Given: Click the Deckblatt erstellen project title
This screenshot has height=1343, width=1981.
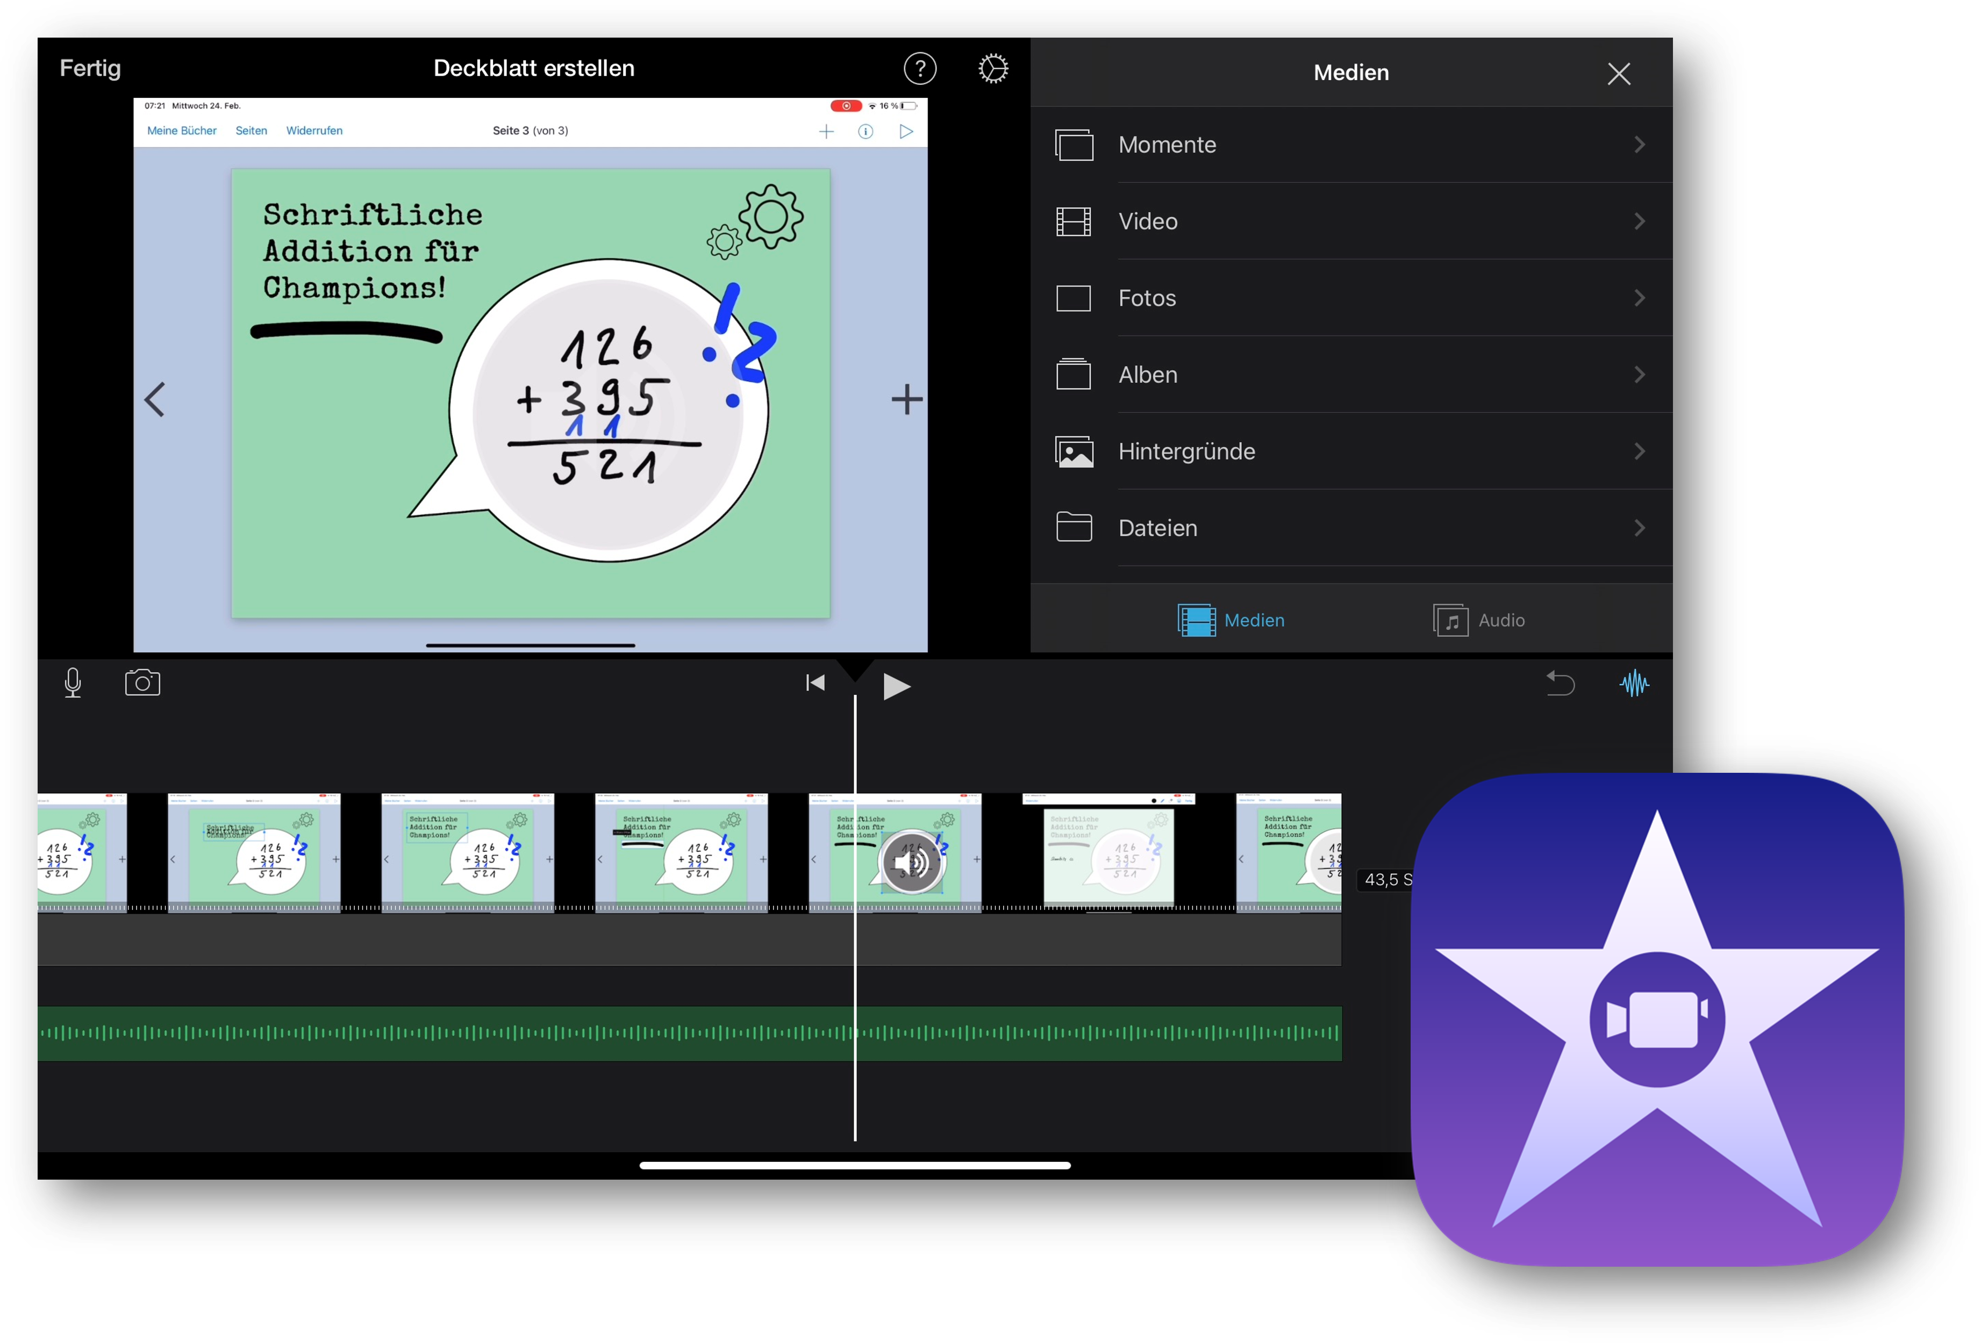Looking at the screenshot, I should (x=534, y=68).
